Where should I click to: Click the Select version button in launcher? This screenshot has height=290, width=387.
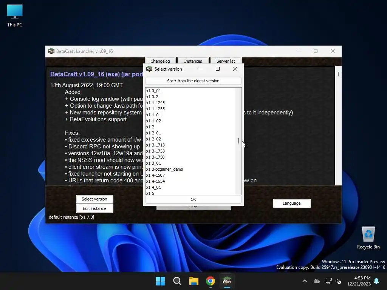point(94,199)
